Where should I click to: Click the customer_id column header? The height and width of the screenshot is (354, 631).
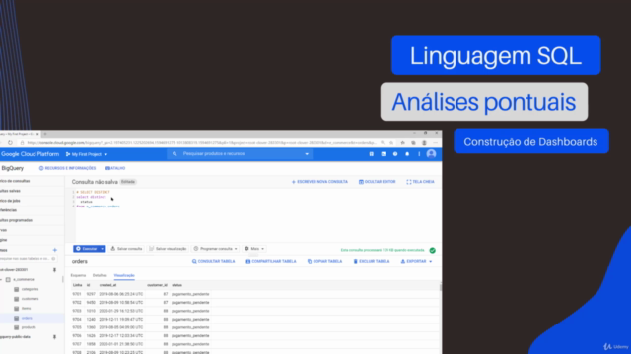157,285
